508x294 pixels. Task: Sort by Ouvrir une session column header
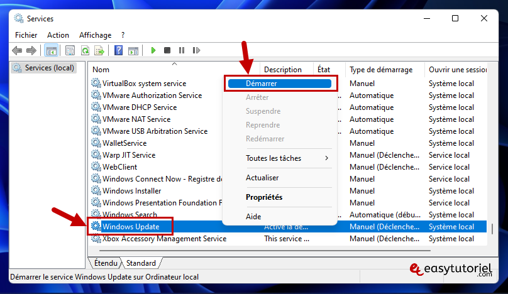point(456,69)
